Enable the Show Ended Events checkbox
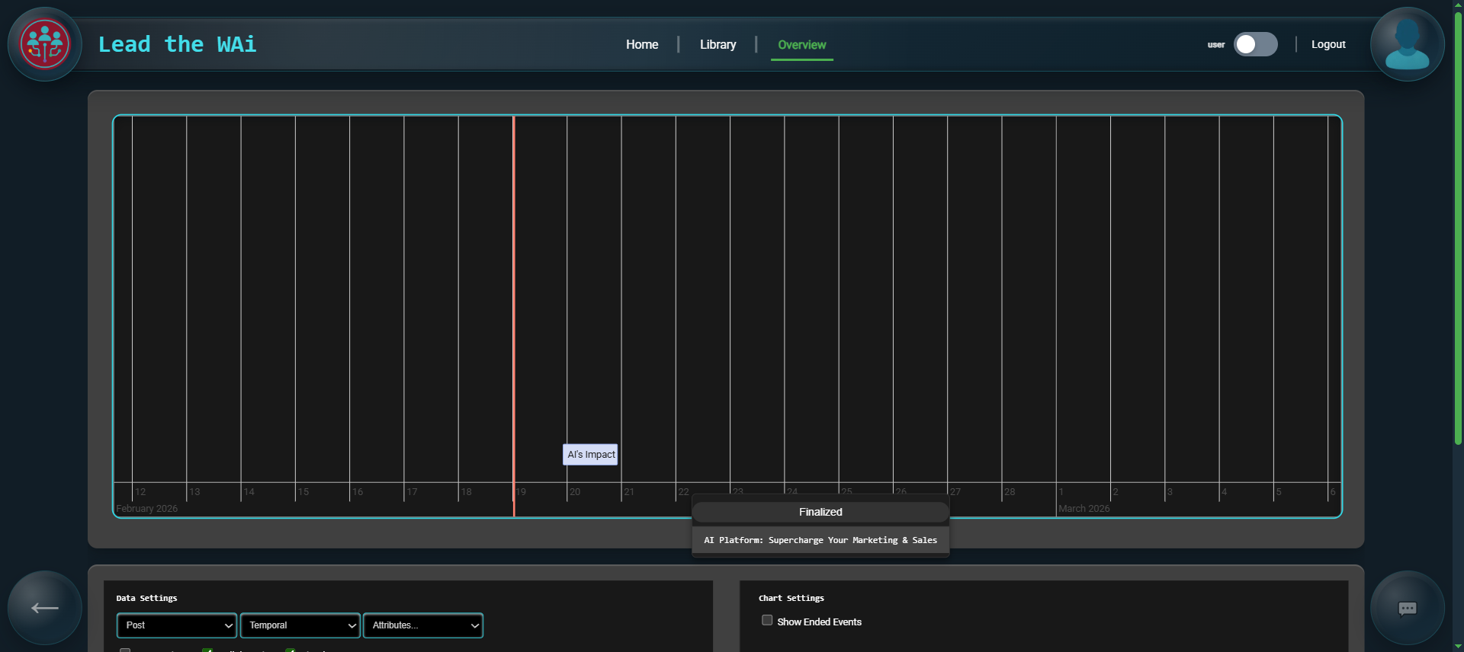1464x652 pixels. click(x=767, y=621)
